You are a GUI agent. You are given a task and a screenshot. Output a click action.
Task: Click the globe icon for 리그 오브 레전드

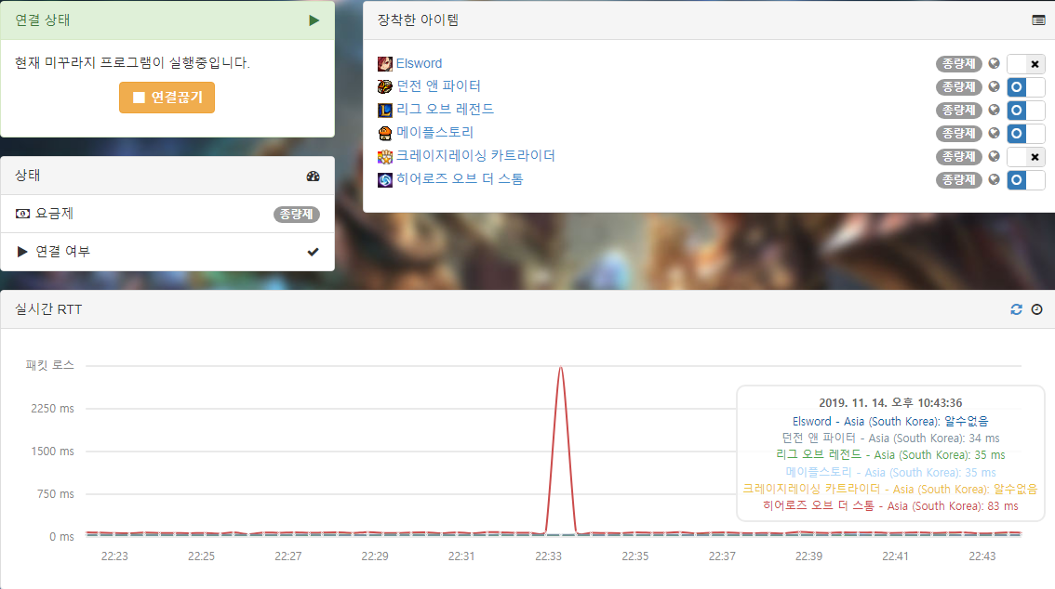994,110
